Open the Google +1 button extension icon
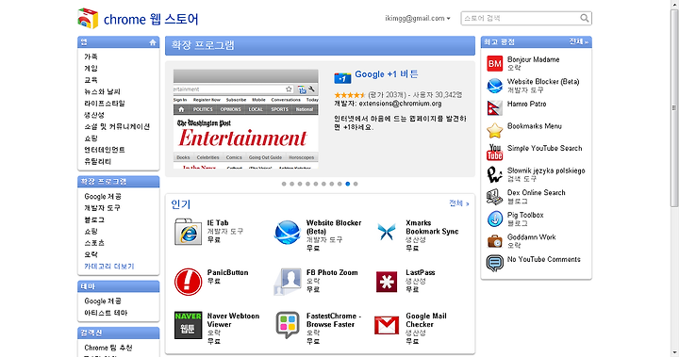 click(x=342, y=78)
